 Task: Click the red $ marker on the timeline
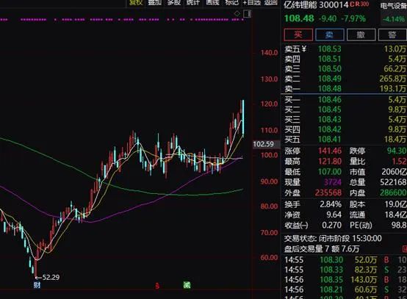point(157,286)
